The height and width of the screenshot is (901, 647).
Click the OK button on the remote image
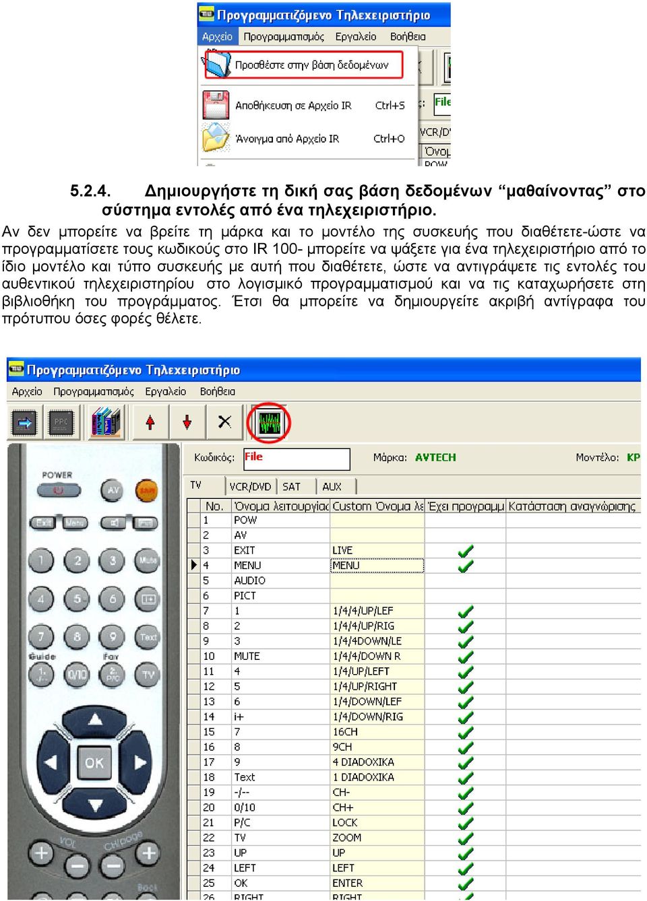pyautogui.click(x=94, y=762)
